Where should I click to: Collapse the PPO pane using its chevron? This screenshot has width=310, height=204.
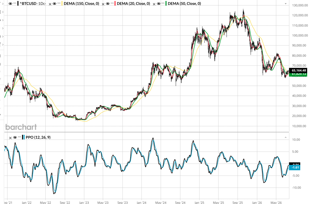pos(286,137)
